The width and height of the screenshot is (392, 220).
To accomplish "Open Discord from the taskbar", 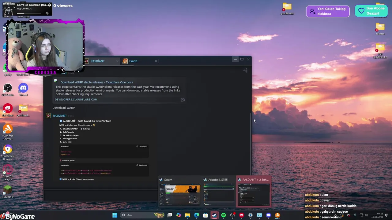I will (269, 215).
